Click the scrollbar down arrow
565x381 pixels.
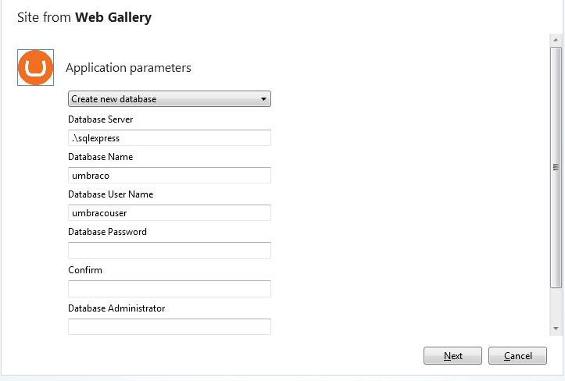click(556, 329)
